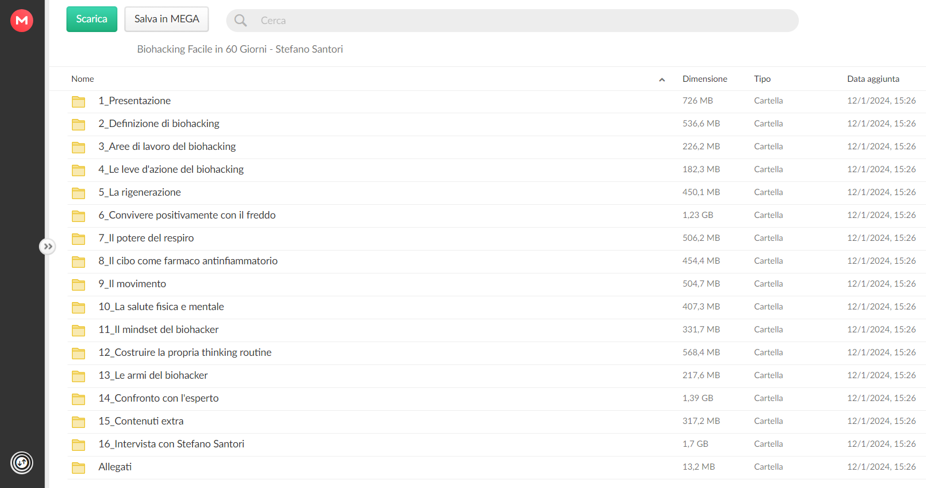Click the 317,2 MB size value
This screenshot has width=926, height=488.
click(701, 421)
